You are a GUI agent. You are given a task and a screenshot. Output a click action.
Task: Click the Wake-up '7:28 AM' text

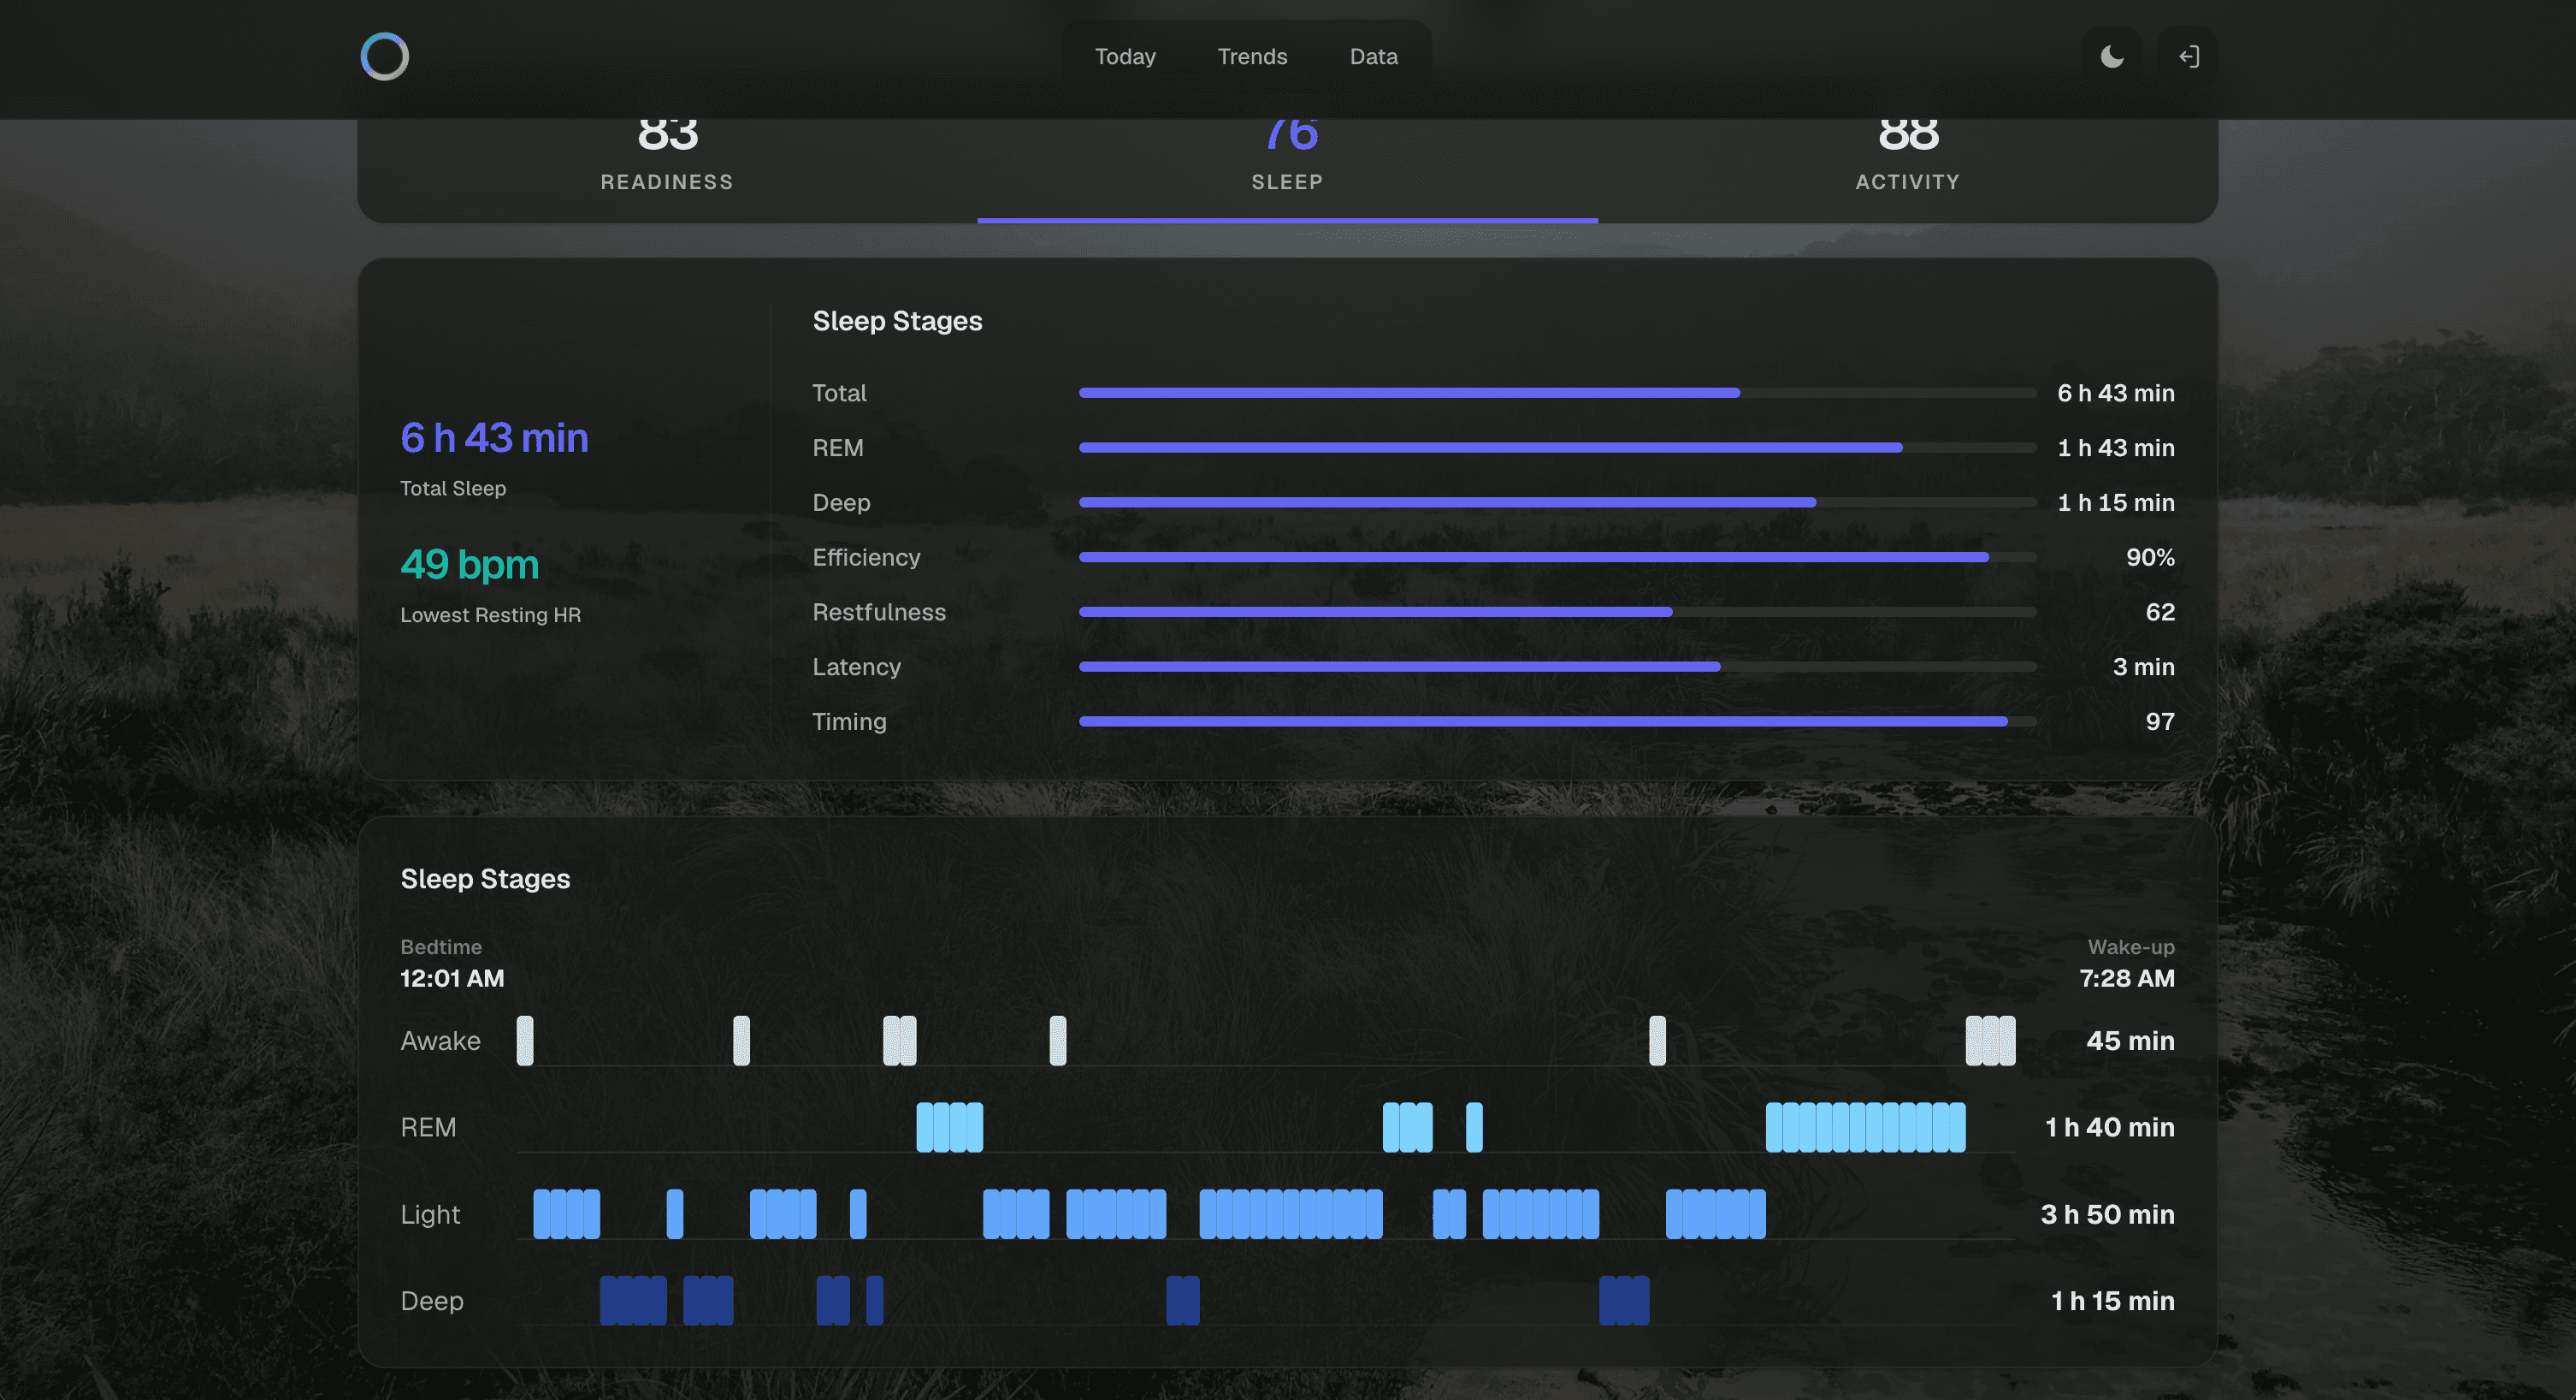click(x=2127, y=978)
